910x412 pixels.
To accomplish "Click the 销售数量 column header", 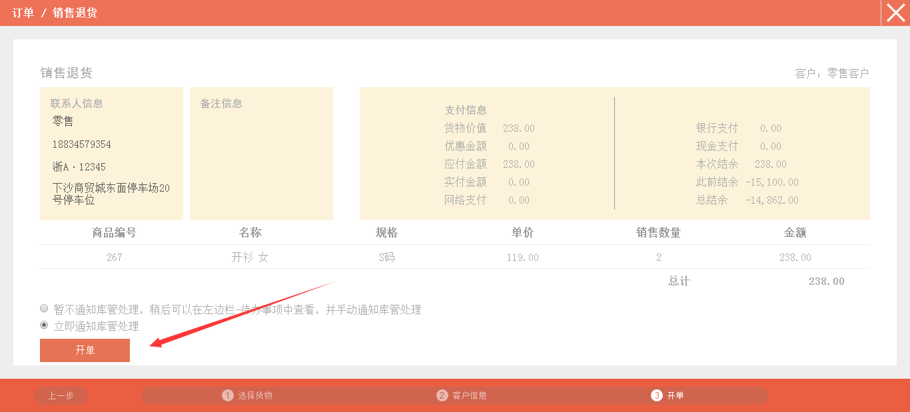I will (x=658, y=232).
